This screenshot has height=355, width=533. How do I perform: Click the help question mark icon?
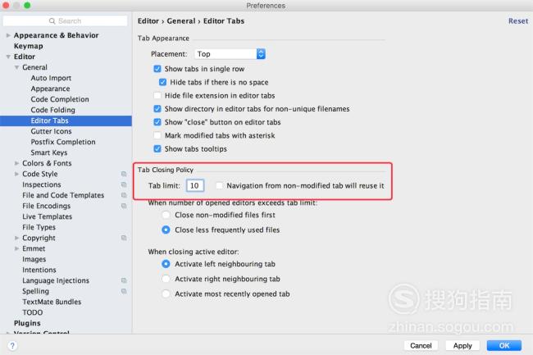click(x=12, y=345)
